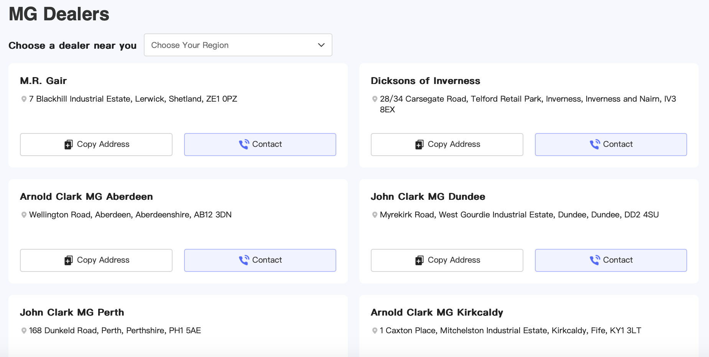Click phone icon for John Clark MG Dundee
Viewport: 709px width, 357px height.
(595, 260)
